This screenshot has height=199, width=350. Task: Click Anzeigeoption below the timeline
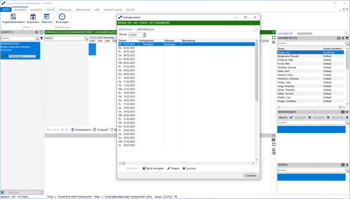tap(81, 129)
